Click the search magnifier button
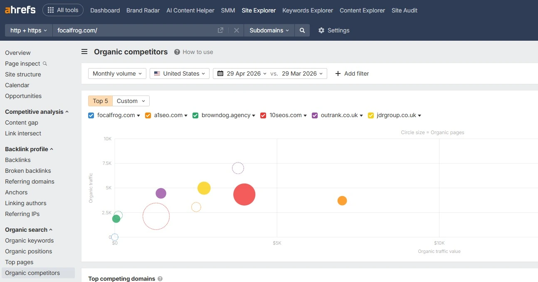This screenshot has width=538, height=282. pyautogui.click(x=302, y=30)
